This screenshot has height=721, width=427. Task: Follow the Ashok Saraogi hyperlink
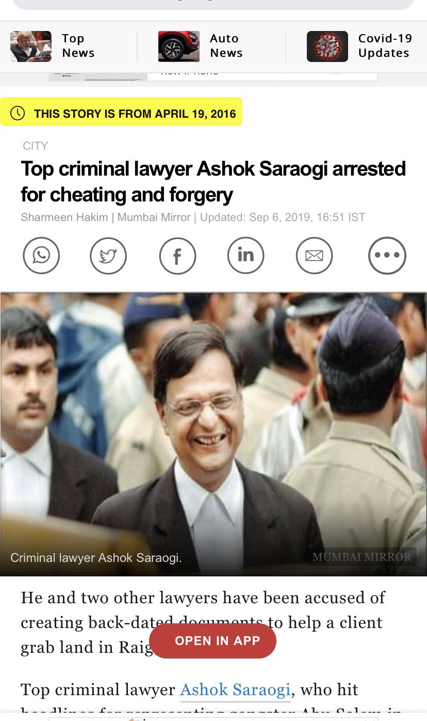[235, 690]
